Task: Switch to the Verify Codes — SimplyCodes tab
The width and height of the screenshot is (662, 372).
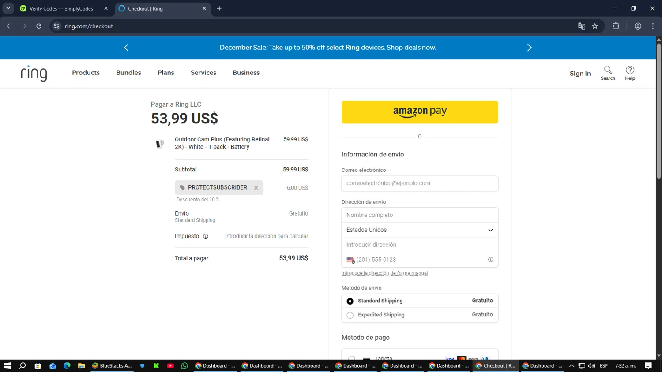Action: pos(61,8)
